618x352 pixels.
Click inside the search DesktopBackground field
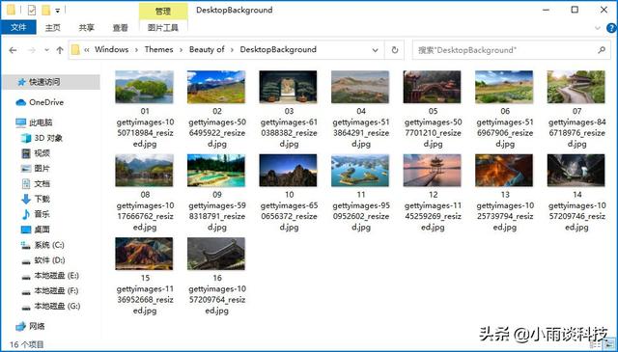coord(505,50)
